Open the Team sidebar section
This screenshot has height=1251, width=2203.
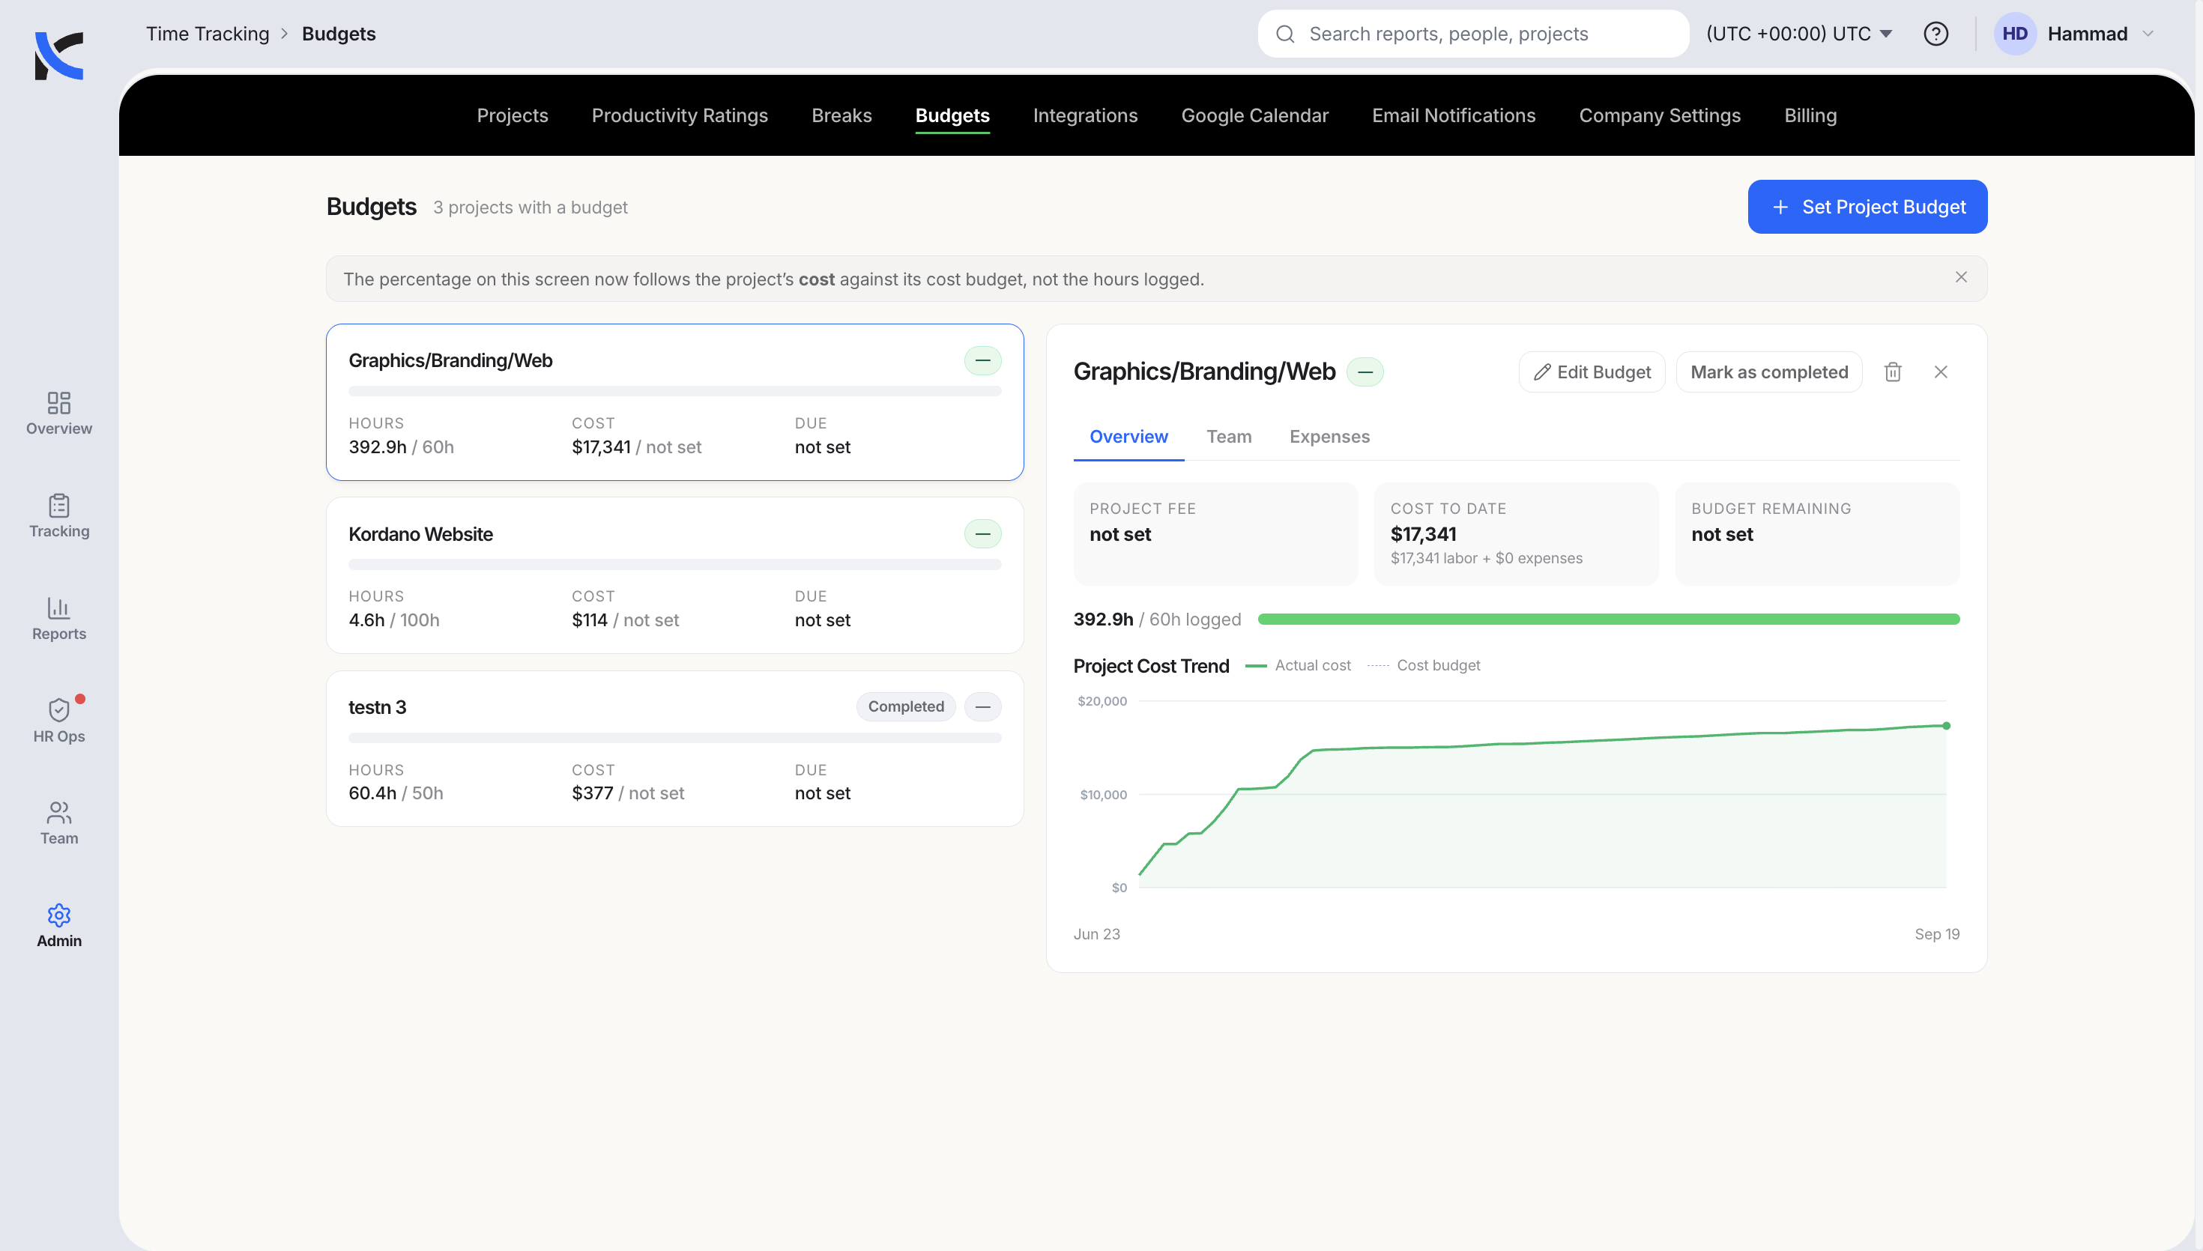pyautogui.click(x=58, y=823)
